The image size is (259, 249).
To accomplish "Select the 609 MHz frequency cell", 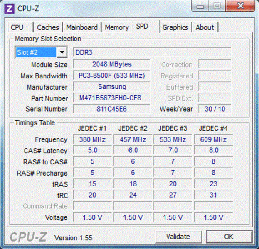I will point(213,139).
